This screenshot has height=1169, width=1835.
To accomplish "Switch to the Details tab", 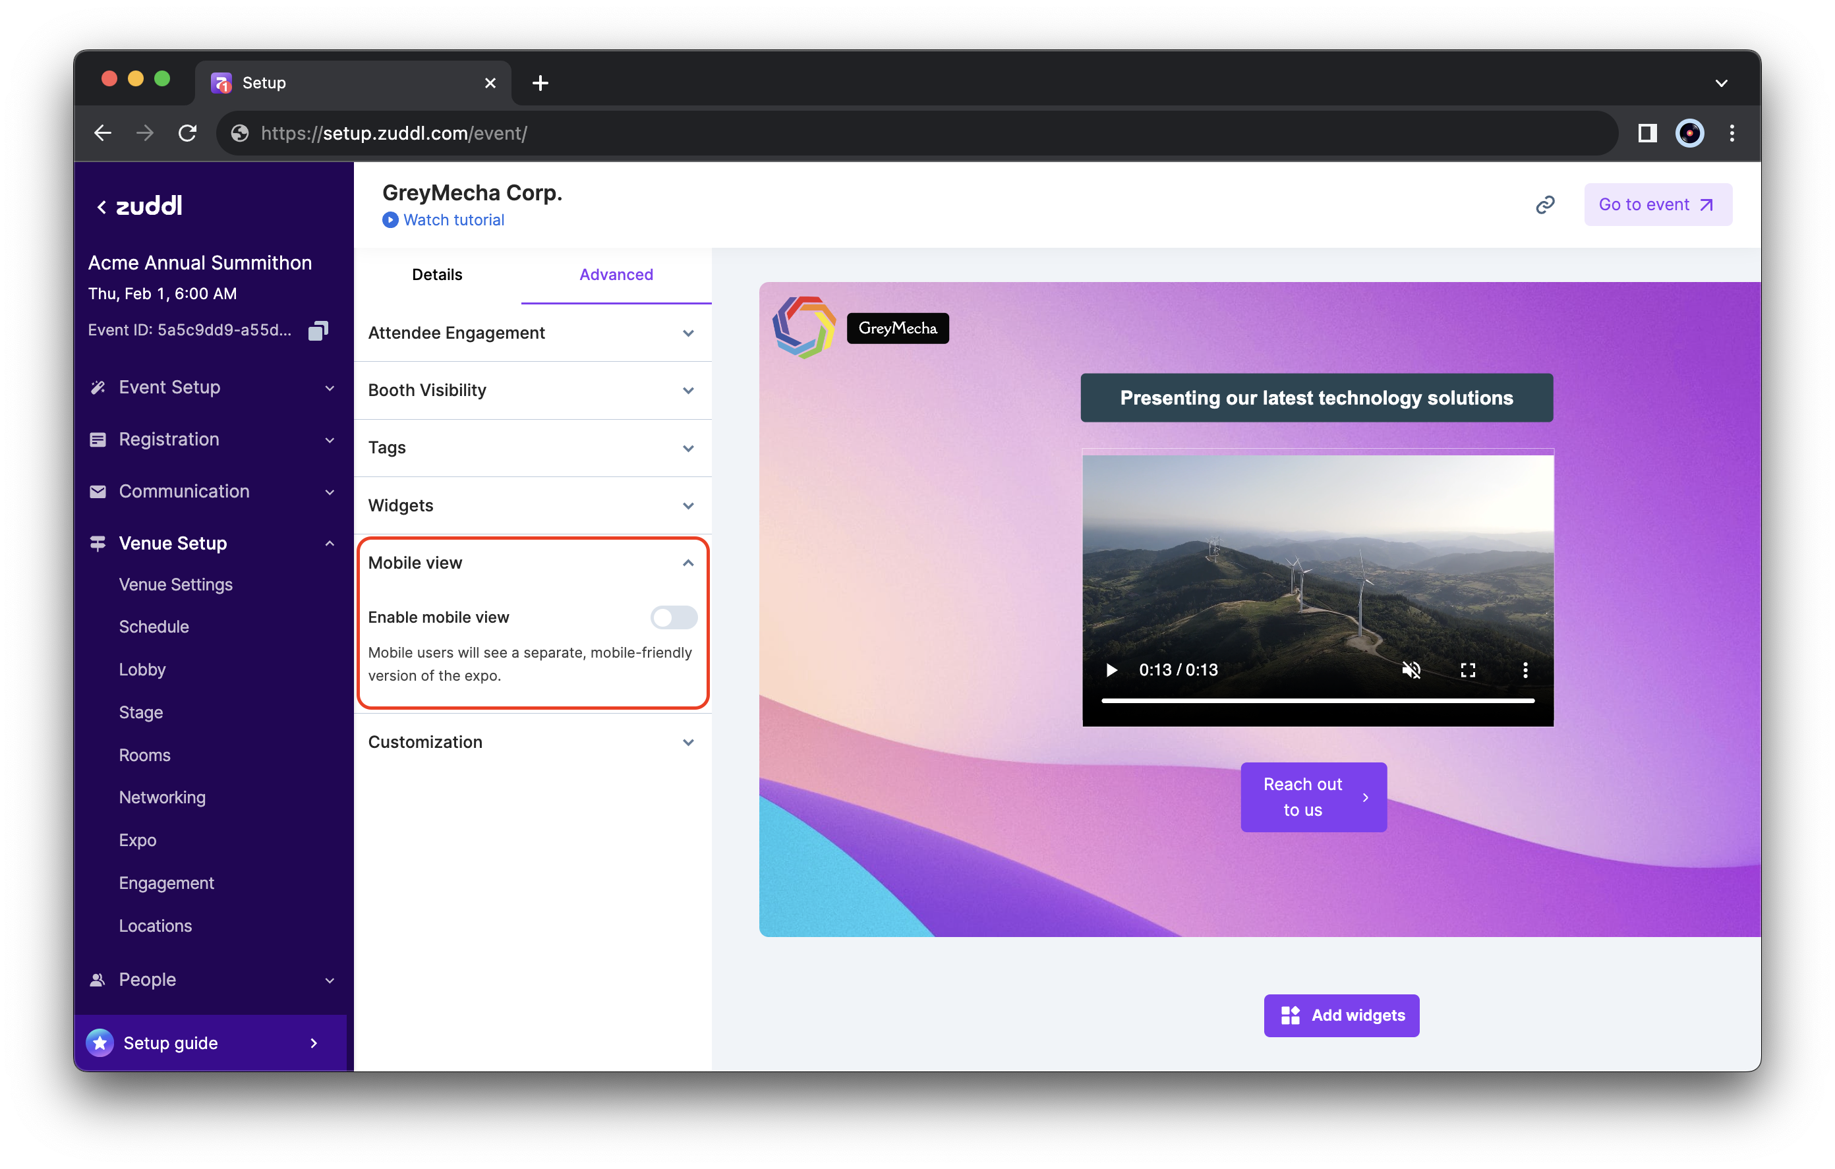I will [x=436, y=274].
